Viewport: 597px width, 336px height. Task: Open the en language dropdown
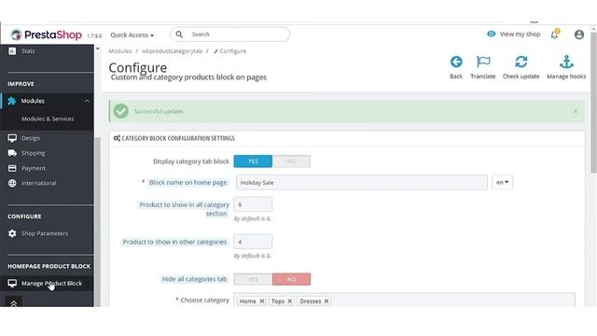pyautogui.click(x=502, y=182)
